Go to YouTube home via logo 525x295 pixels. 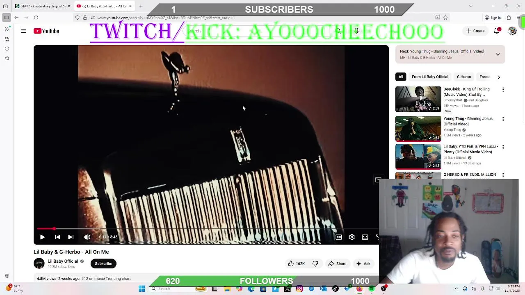click(x=46, y=31)
